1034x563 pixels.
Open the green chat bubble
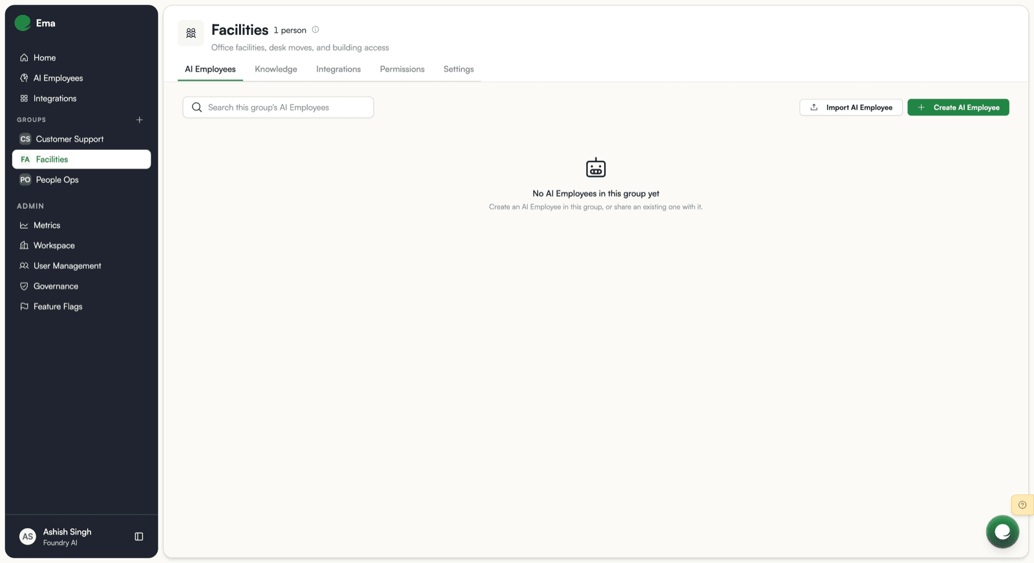pos(1002,532)
